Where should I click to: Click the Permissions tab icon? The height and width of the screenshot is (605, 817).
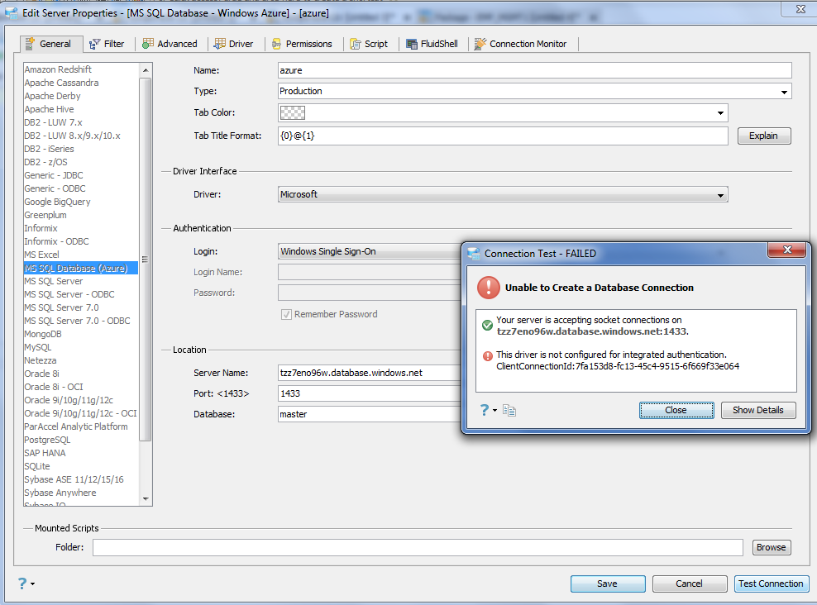click(277, 45)
